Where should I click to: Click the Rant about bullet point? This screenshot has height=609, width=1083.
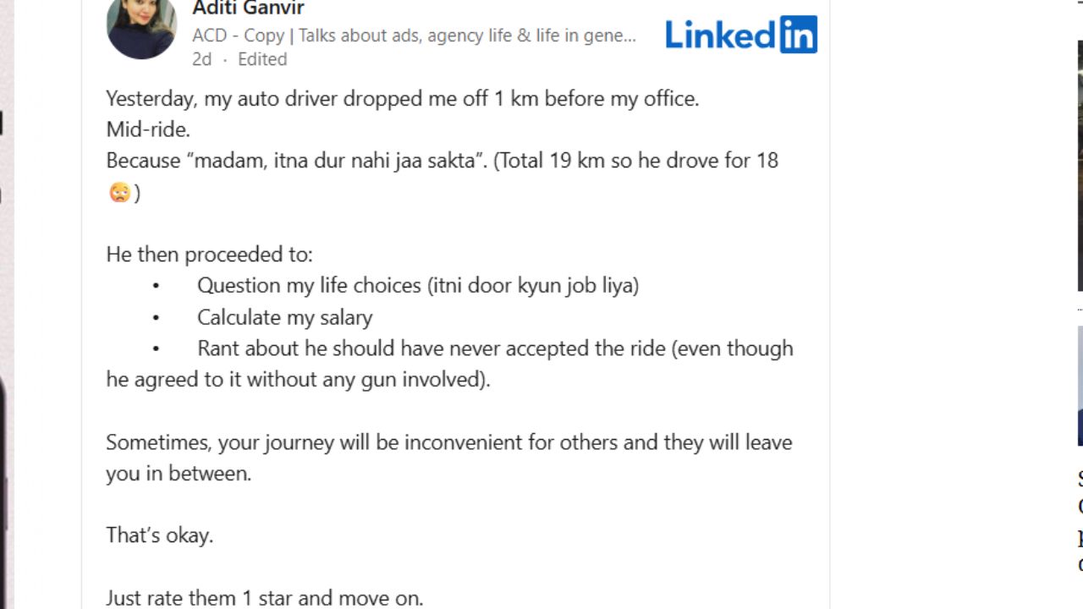(495, 348)
